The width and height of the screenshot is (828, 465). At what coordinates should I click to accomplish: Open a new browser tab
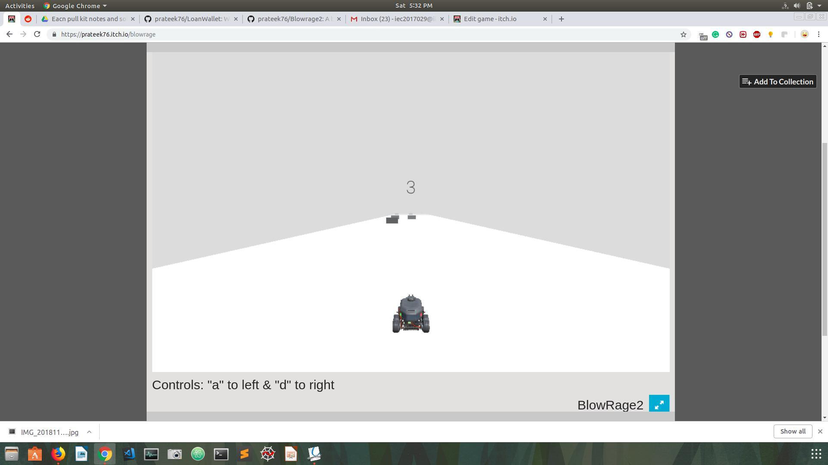[561, 19]
